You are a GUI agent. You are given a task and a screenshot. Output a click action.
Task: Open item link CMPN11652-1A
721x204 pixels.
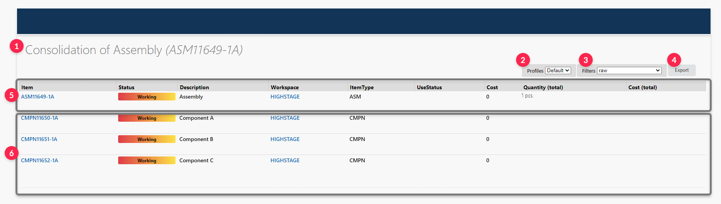tap(40, 160)
